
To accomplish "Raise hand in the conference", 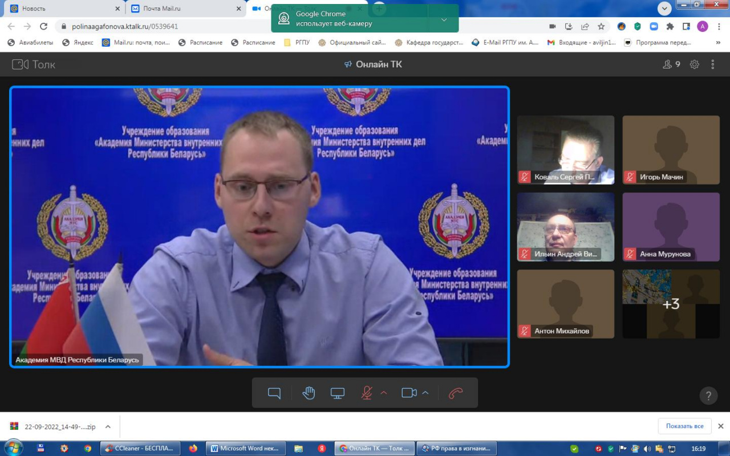I will [x=309, y=393].
